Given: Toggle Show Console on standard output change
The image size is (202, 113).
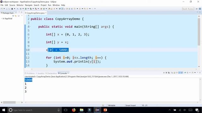Looking at the screenshot, I should tap(179, 73).
